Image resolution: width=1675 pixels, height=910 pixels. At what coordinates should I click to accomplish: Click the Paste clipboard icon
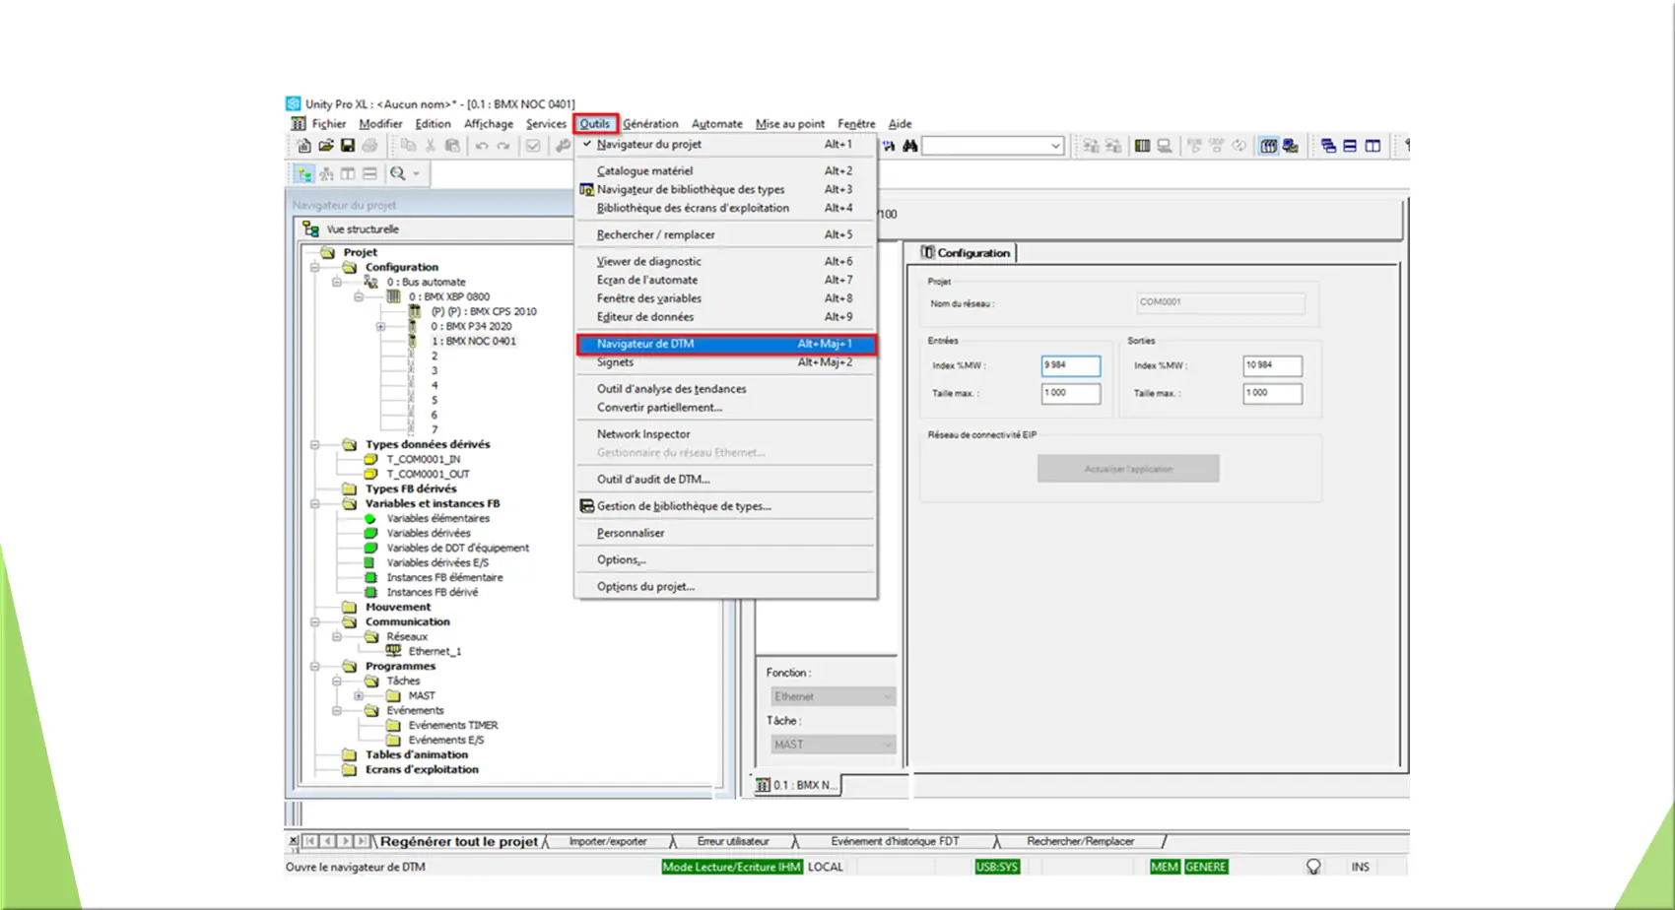(452, 146)
